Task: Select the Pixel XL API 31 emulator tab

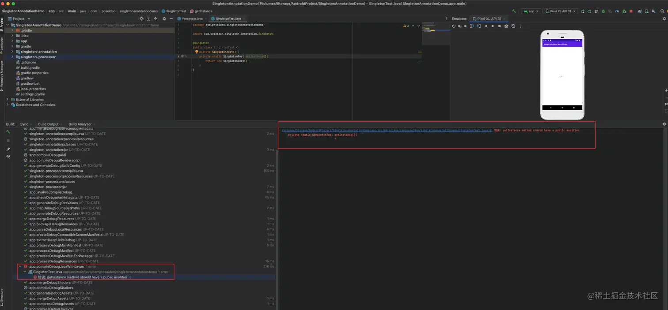Action: (x=490, y=19)
